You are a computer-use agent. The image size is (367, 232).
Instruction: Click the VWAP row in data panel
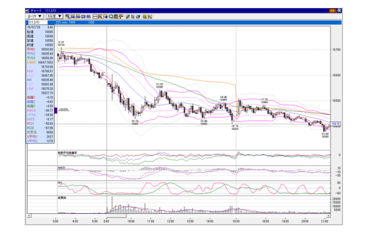point(40,62)
